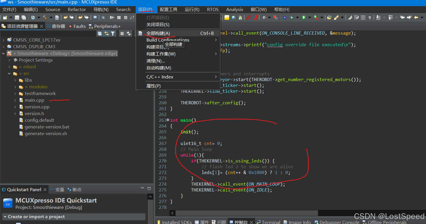Viewport: 426px width, 224px height.
Task: Open the chip icon dropdown arrow
Action: [269, 18]
